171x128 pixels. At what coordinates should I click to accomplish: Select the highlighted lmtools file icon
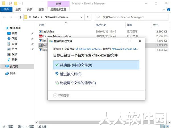point(40,45)
